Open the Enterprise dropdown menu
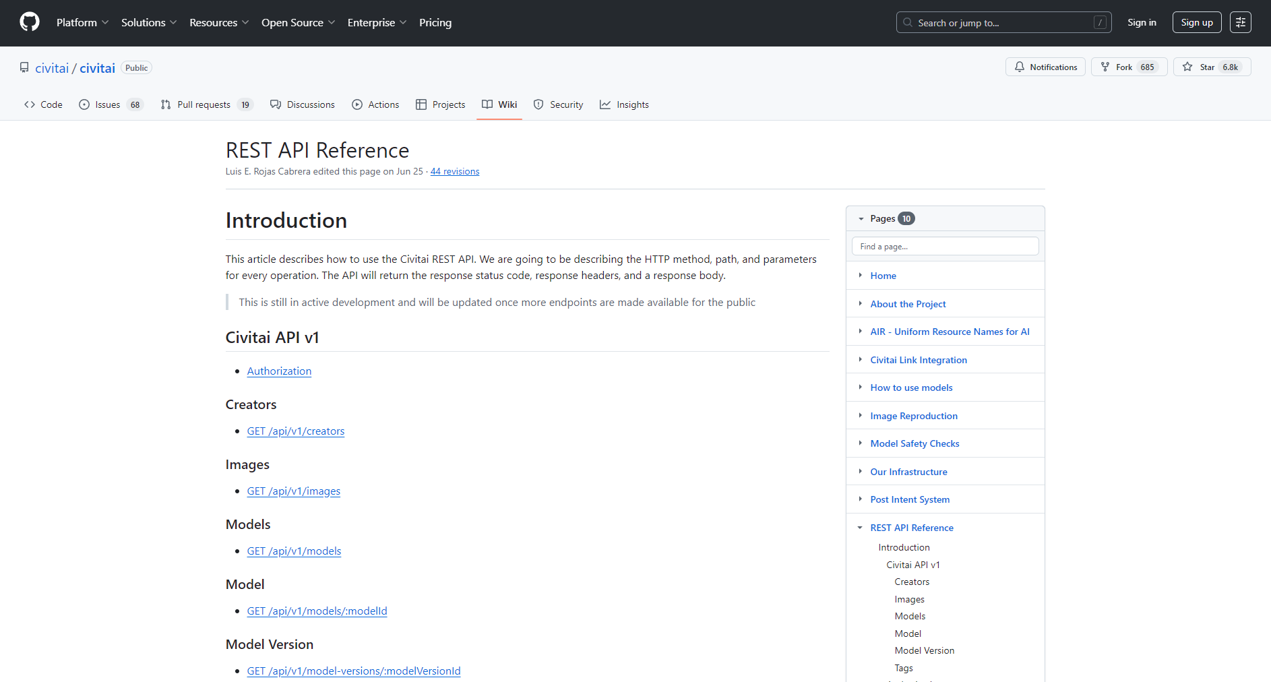Image resolution: width=1271 pixels, height=682 pixels. tap(377, 22)
